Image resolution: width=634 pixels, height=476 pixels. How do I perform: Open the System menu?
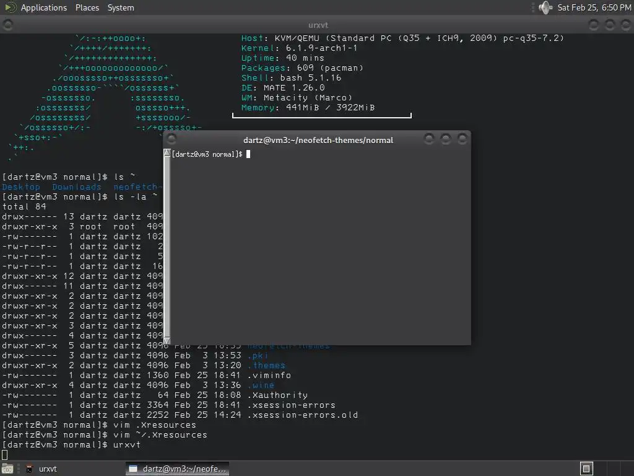121,7
